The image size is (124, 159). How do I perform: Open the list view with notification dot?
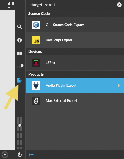[x=20, y=67]
